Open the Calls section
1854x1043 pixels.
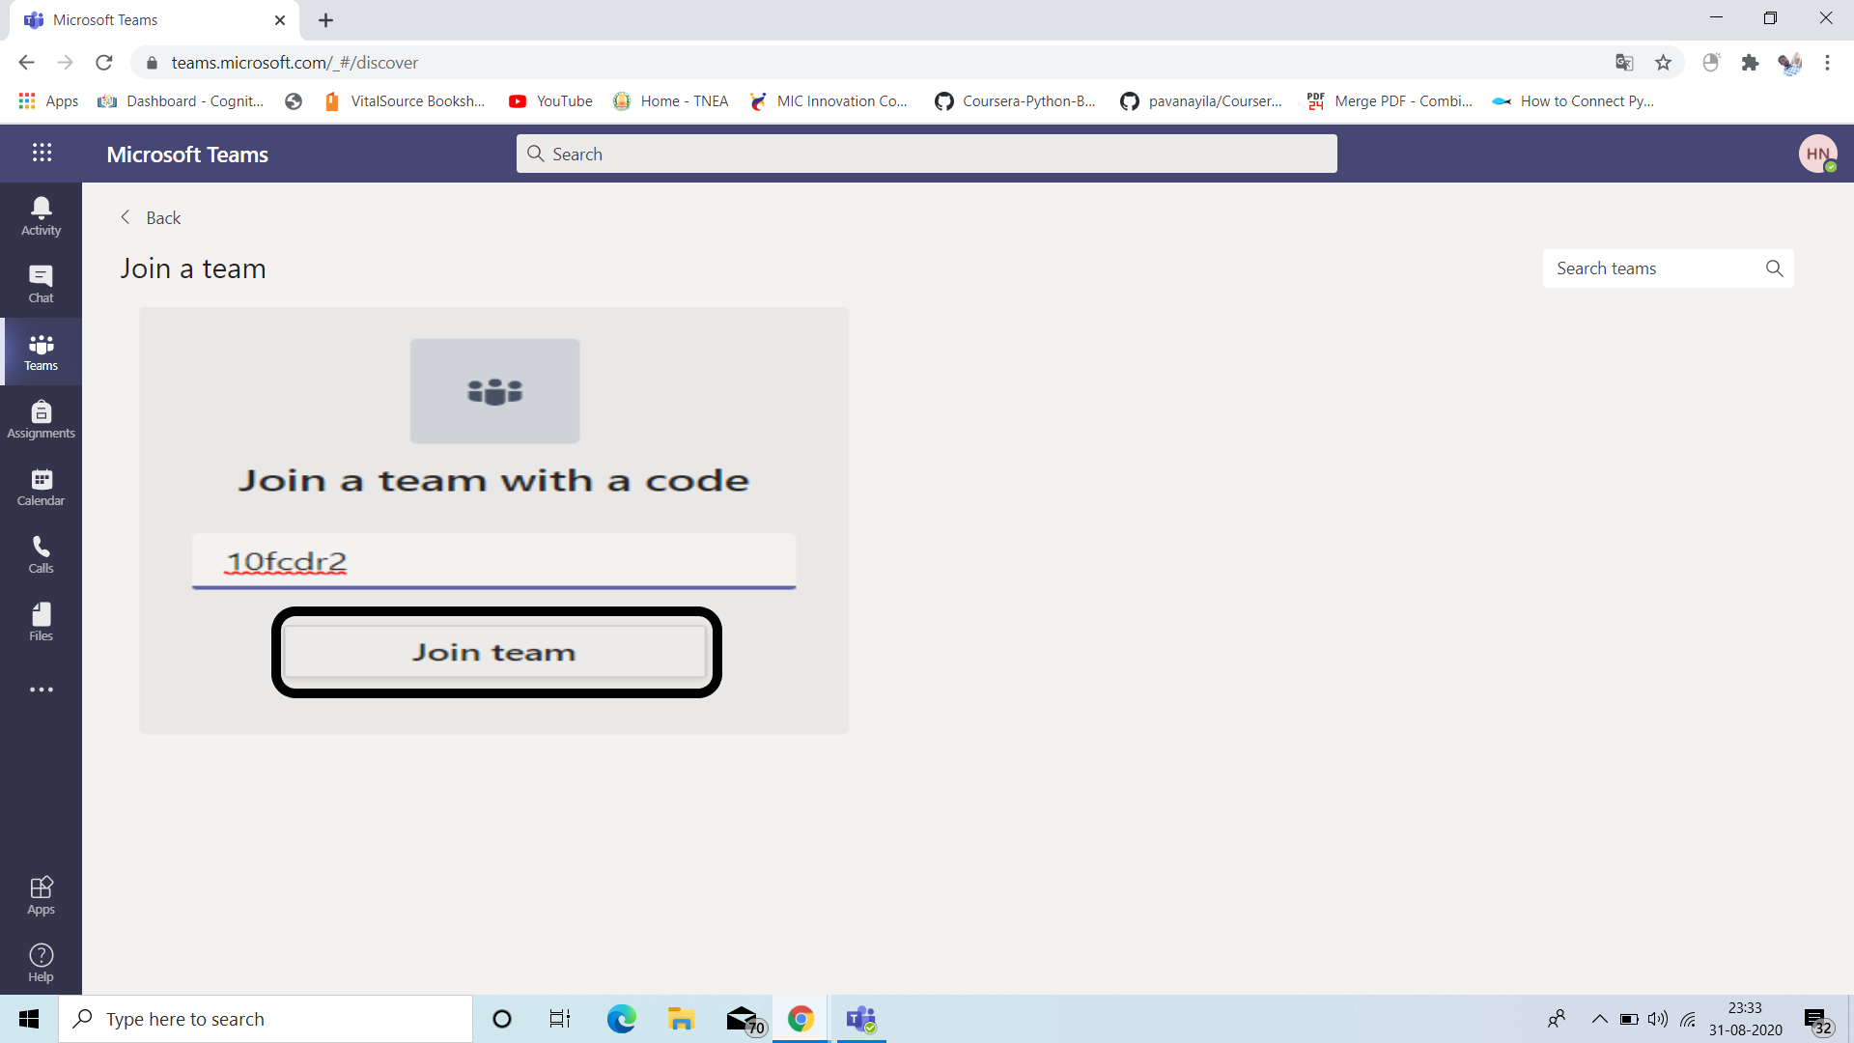(41, 553)
